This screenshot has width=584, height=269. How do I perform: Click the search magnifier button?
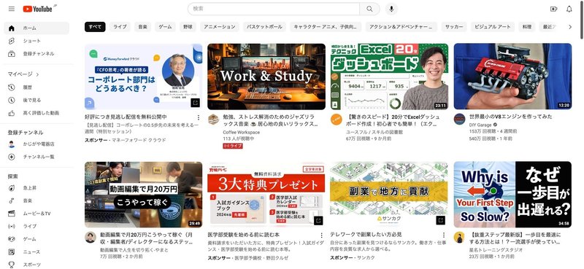coord(369,9)
